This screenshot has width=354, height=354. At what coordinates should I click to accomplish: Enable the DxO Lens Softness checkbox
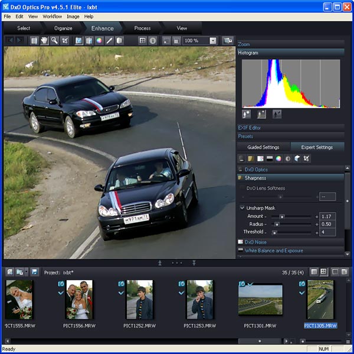click(242, 188)
